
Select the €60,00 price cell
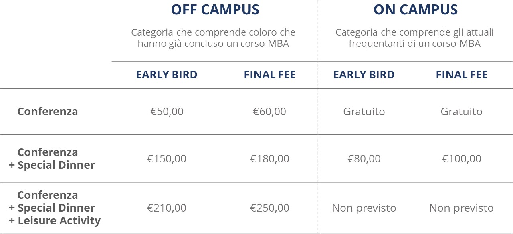pyautogui.click(x=270, y=112)
